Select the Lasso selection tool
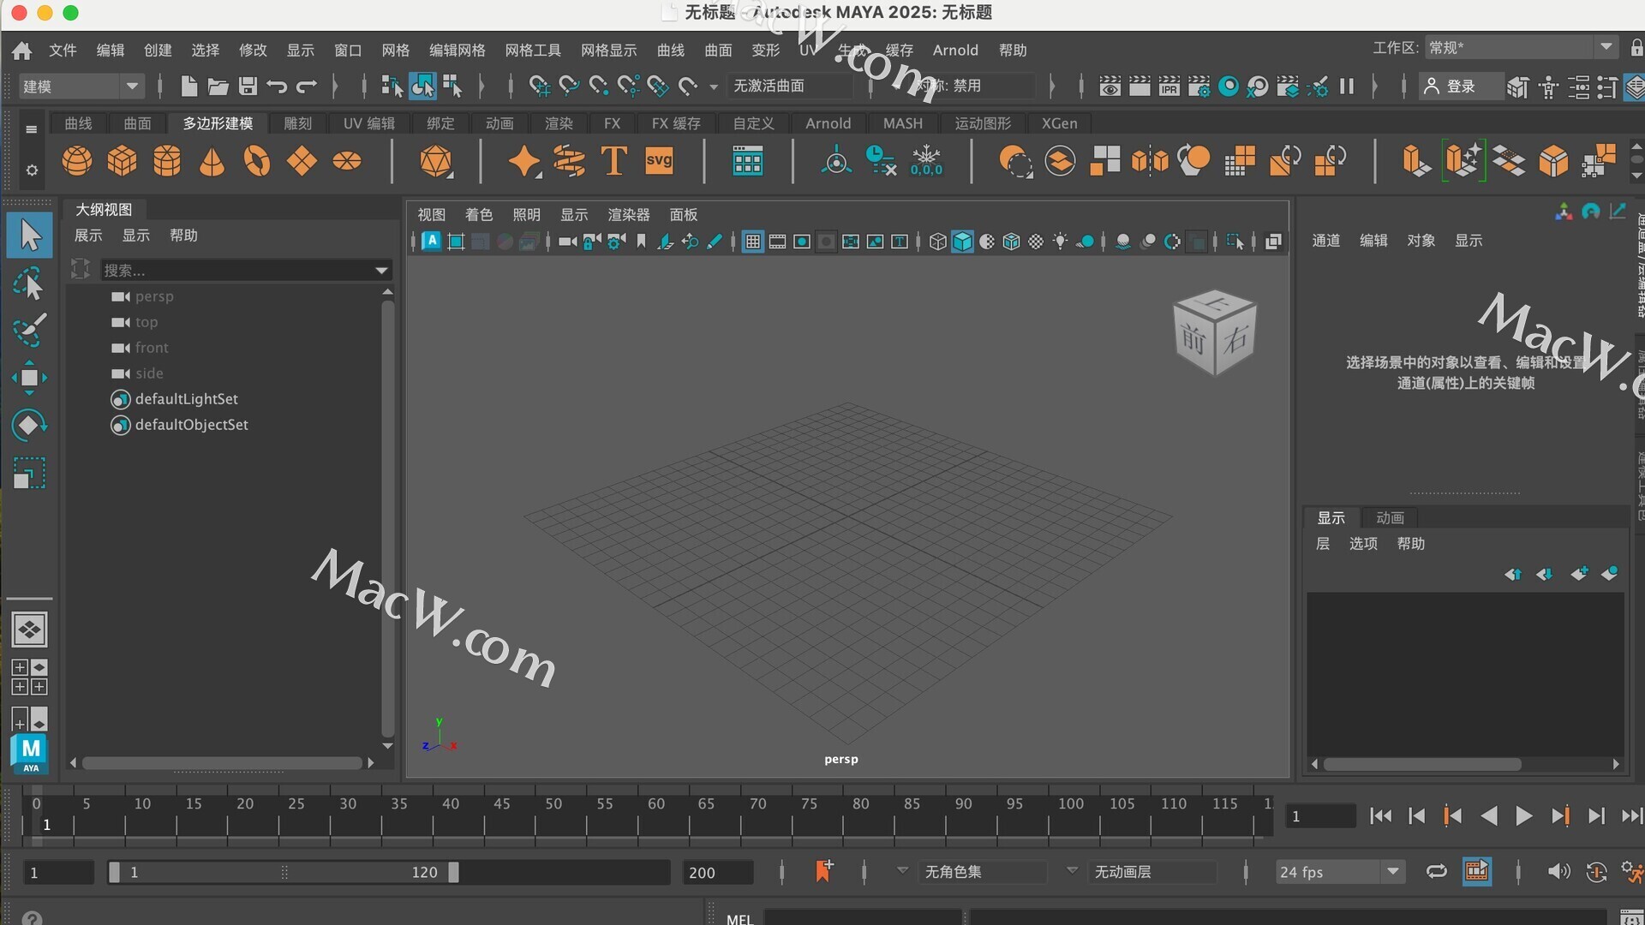The width and height of the screenshot is (1645, 925). [x=28, y=284]
